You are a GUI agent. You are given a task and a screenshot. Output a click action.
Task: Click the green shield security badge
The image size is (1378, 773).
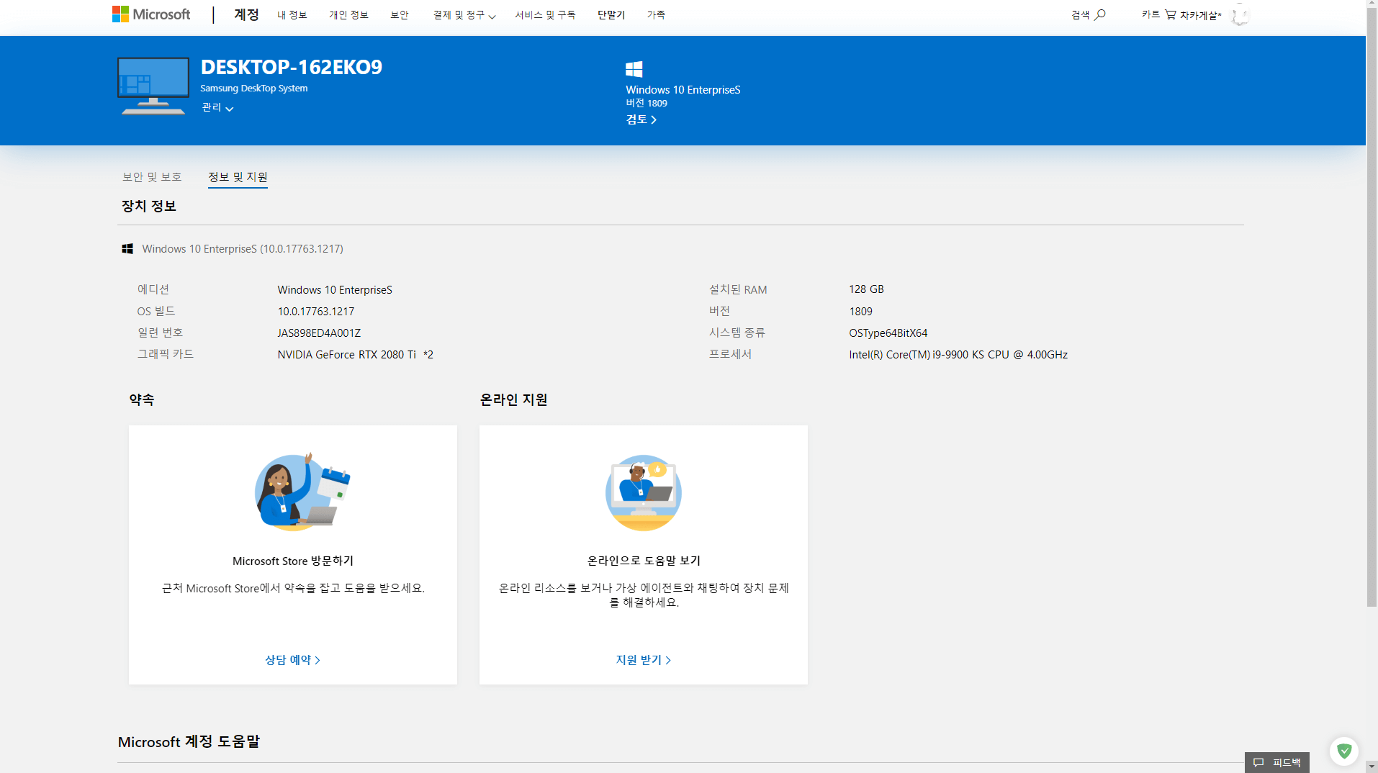[1343, 751]
